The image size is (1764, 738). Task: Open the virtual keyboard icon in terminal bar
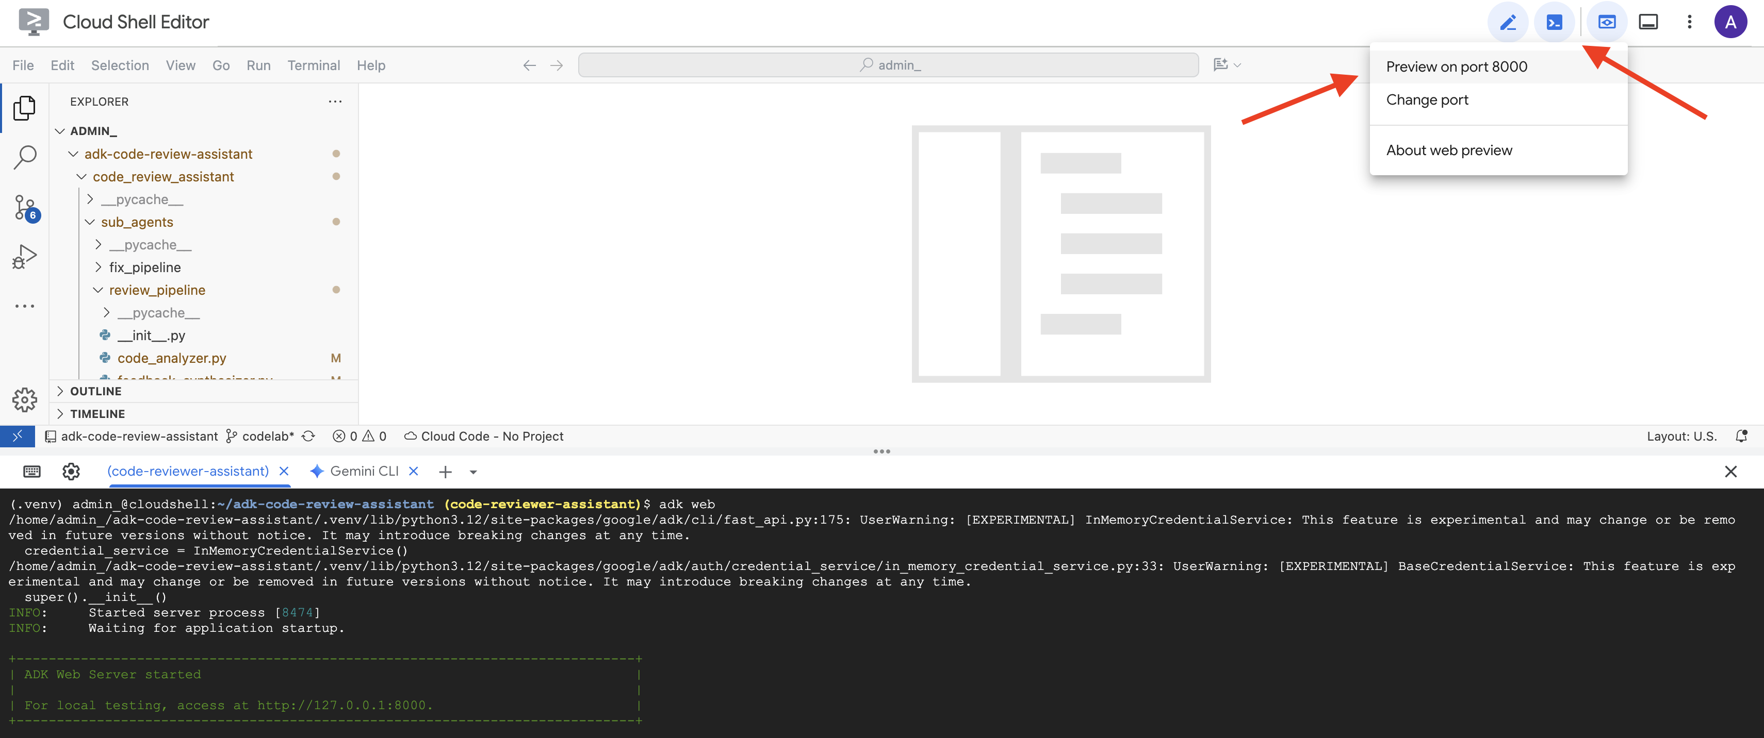point(31,471)
